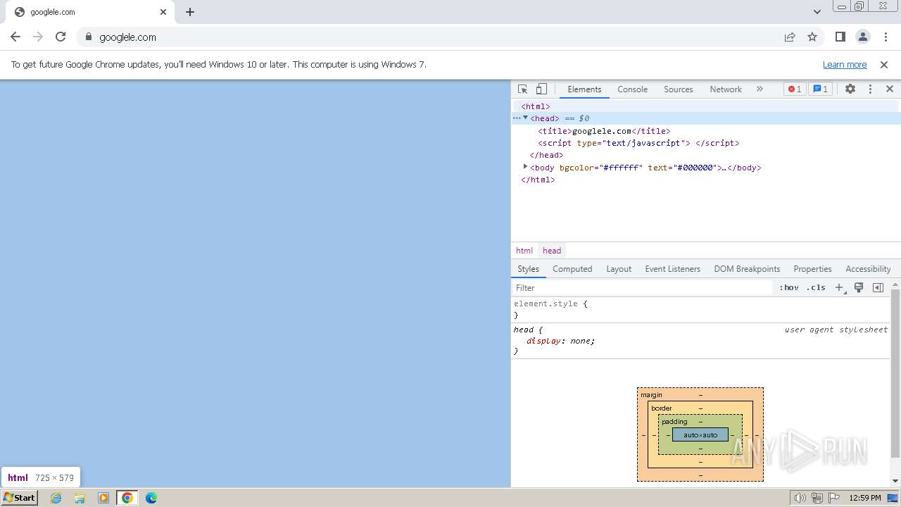Click the address bar URL
The width and height of the screenshot is (901, 507).
pyautogui.click(x=127, y=37)
